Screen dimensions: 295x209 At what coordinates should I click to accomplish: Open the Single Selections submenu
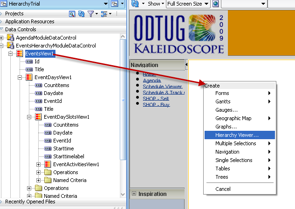(x=240, y=160)
